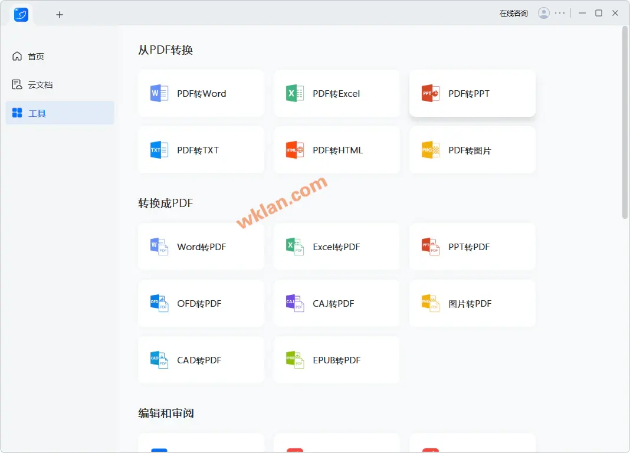The width and height of the screenshot is (630, 453).
Task: Choose the PDF转Excel label
Action: click(x=336, y=94)
